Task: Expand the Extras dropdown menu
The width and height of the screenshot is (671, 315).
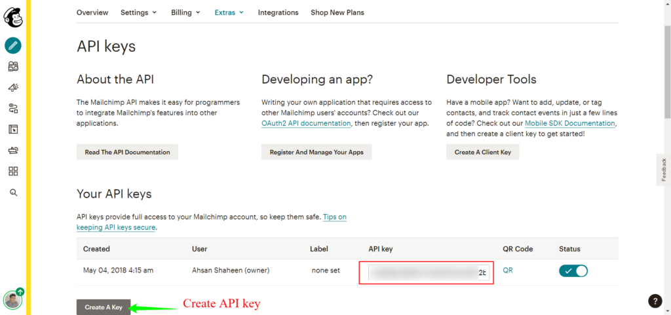Action: click(229, 12)
